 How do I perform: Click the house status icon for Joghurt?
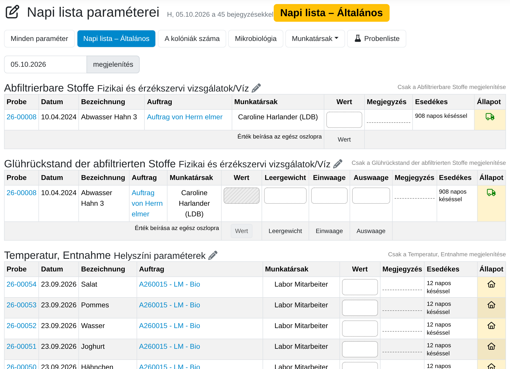(x=491, y=346)
